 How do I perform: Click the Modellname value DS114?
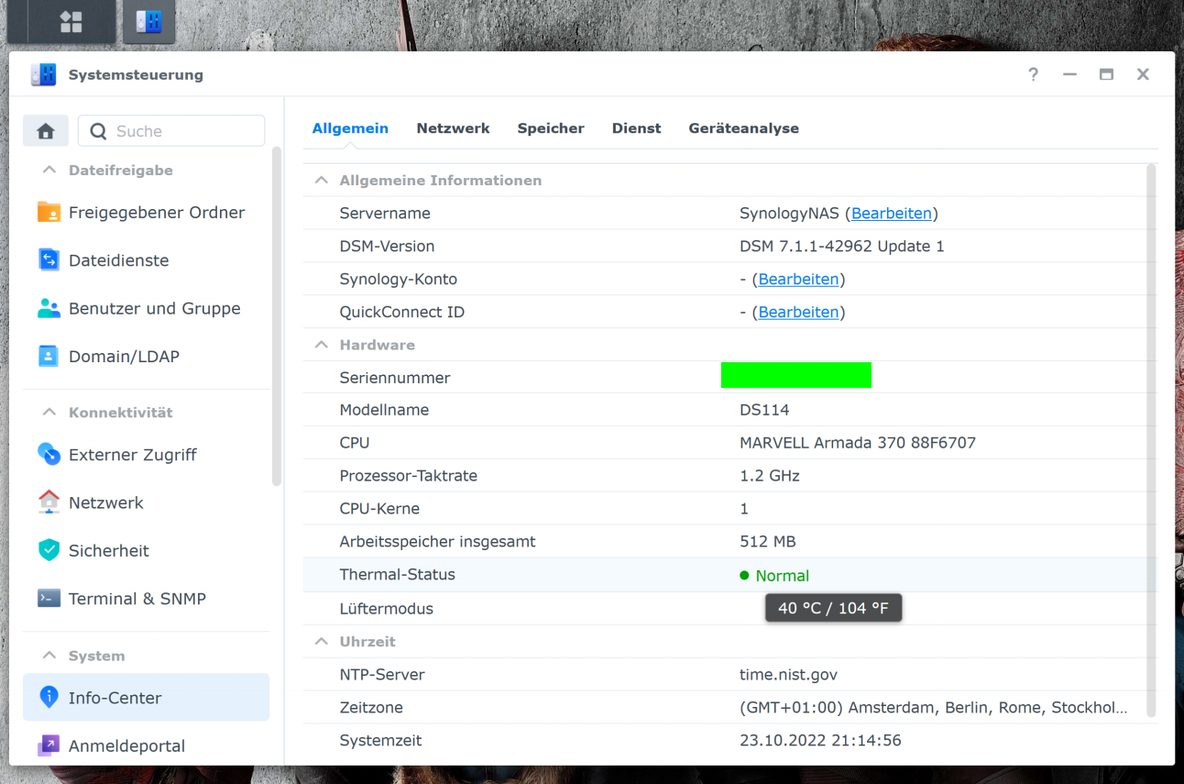(x=764, y=410)
